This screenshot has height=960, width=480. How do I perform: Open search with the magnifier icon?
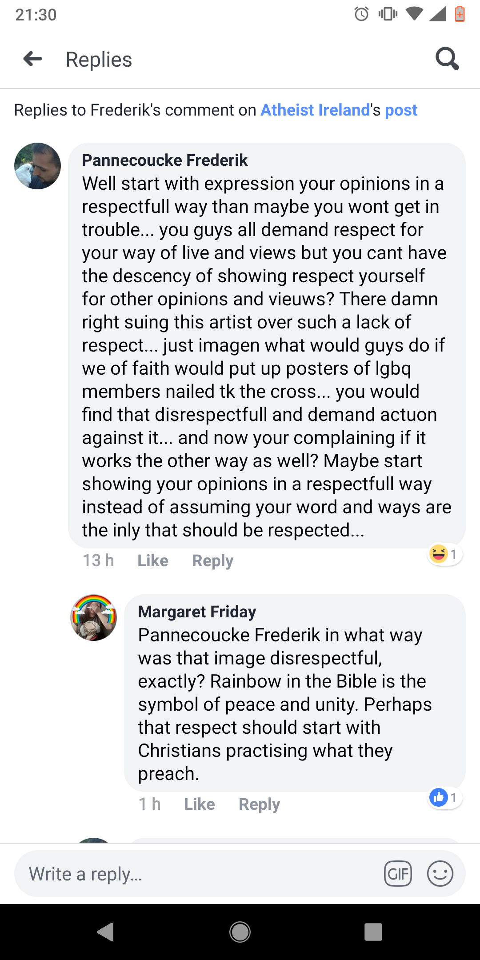(447, 59)
